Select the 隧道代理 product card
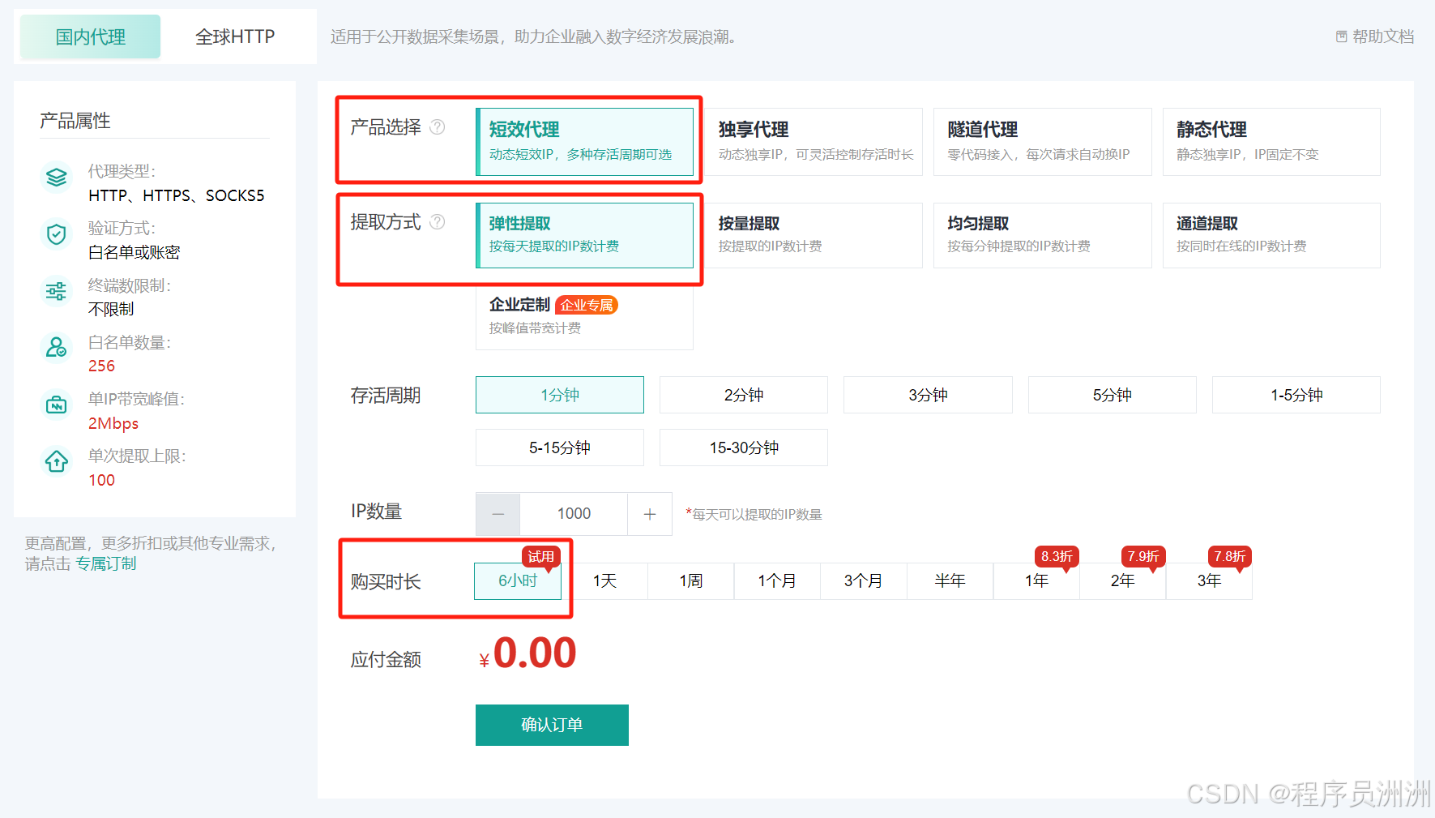Image resolution: width=1435 pixels, height=818 pixels. tap(1043, 142)
